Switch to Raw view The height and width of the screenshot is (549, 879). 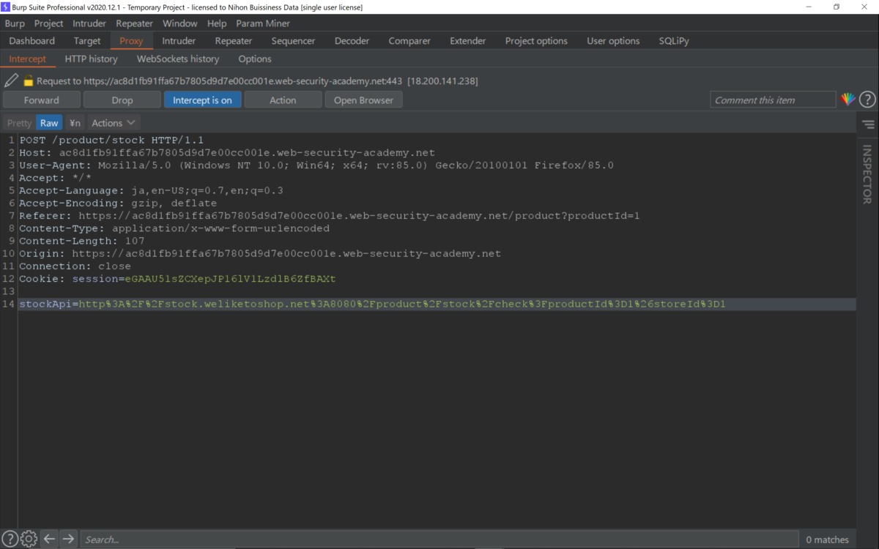pyautogui.click(x=49, y=123)
